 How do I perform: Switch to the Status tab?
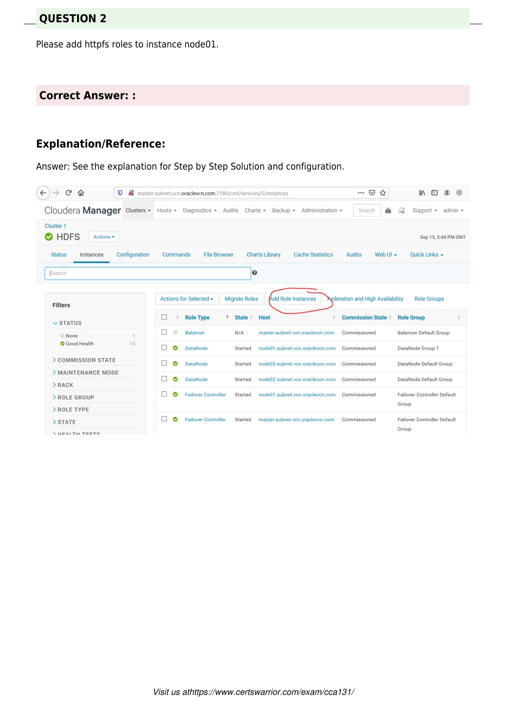59,255
